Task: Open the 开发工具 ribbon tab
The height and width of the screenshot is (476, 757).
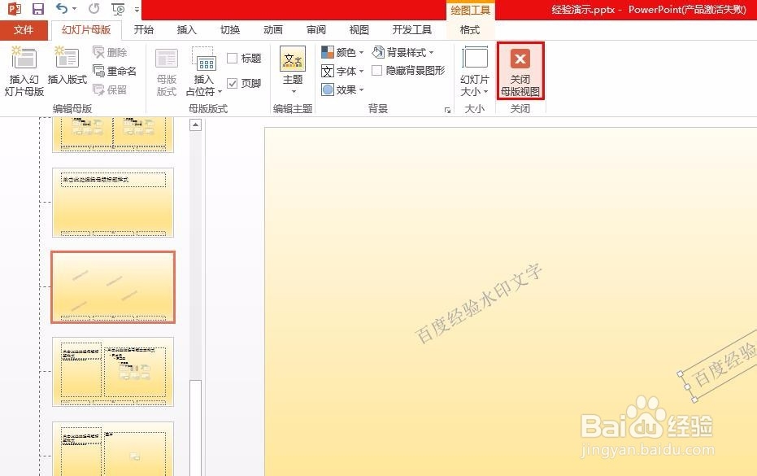Action: coord(411,30)
